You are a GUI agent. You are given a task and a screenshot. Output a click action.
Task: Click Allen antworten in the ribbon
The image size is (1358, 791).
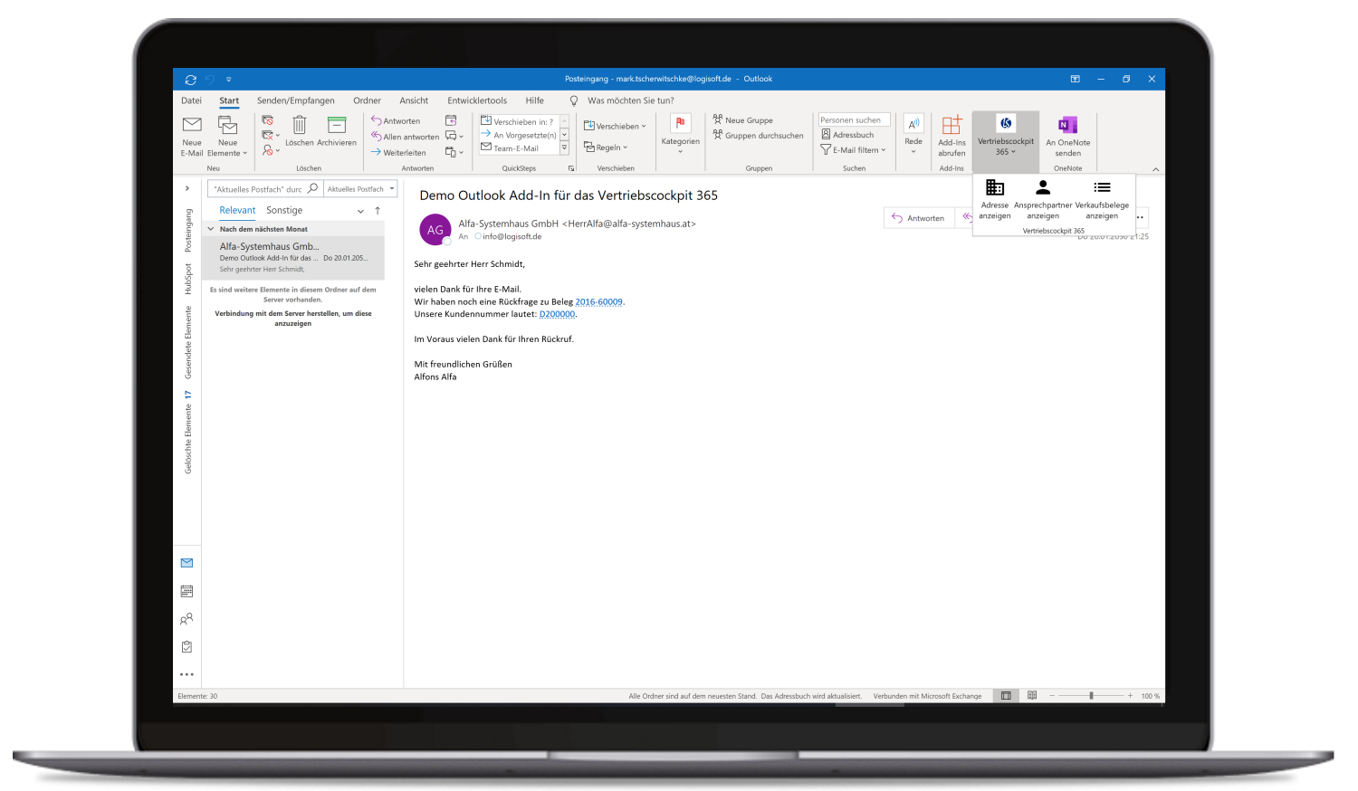405,137
